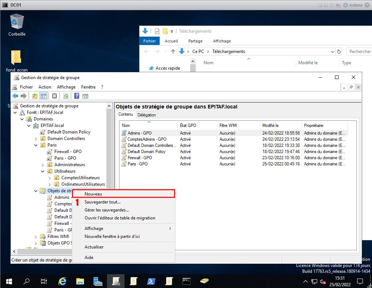Image resolution: width=372 pixels, height=288 pixels.
Task: Expand the ComptesUtilisateurs node
Action: [x=50, y=178]
